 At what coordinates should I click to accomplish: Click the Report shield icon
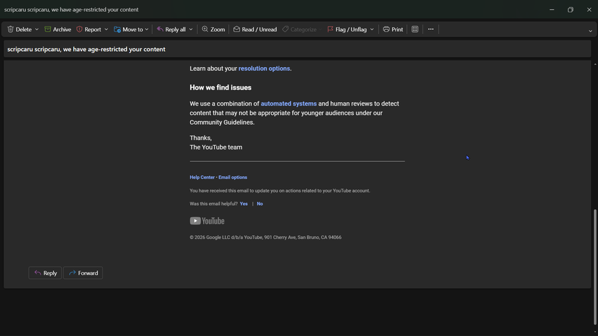(80, 29)
